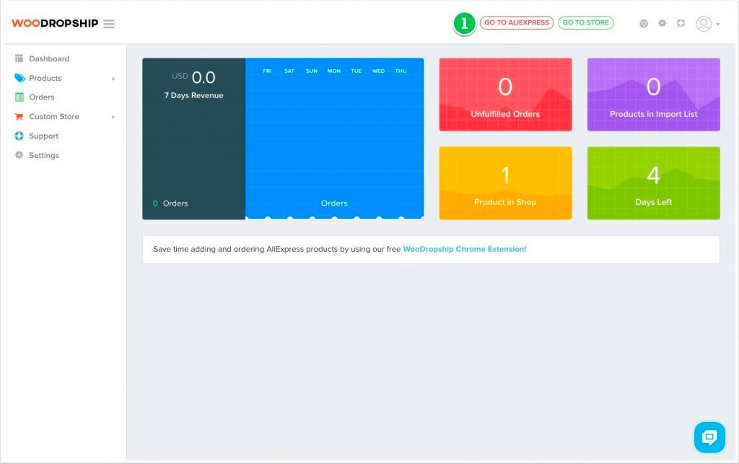This screenshot has width=739, height=464.
Task: Click the green step 1 marker badge
Action: 464,23
